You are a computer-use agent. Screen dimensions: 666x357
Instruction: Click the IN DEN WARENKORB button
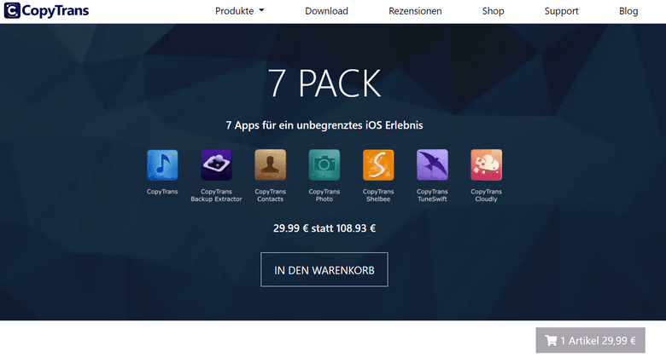(324, 269)
